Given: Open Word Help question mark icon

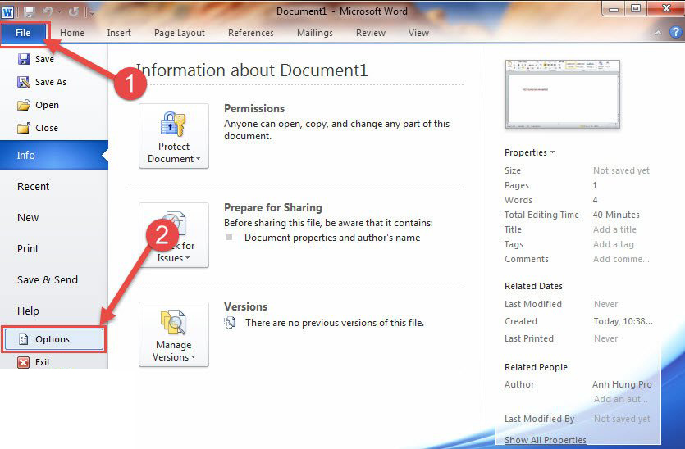Looking at the screenshot, I should (675, 32).
